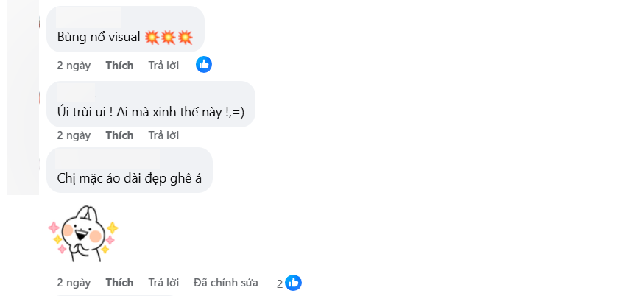Click the explosion emojis in the first comment
Screen dimensions: 639x296
[169, 37]
